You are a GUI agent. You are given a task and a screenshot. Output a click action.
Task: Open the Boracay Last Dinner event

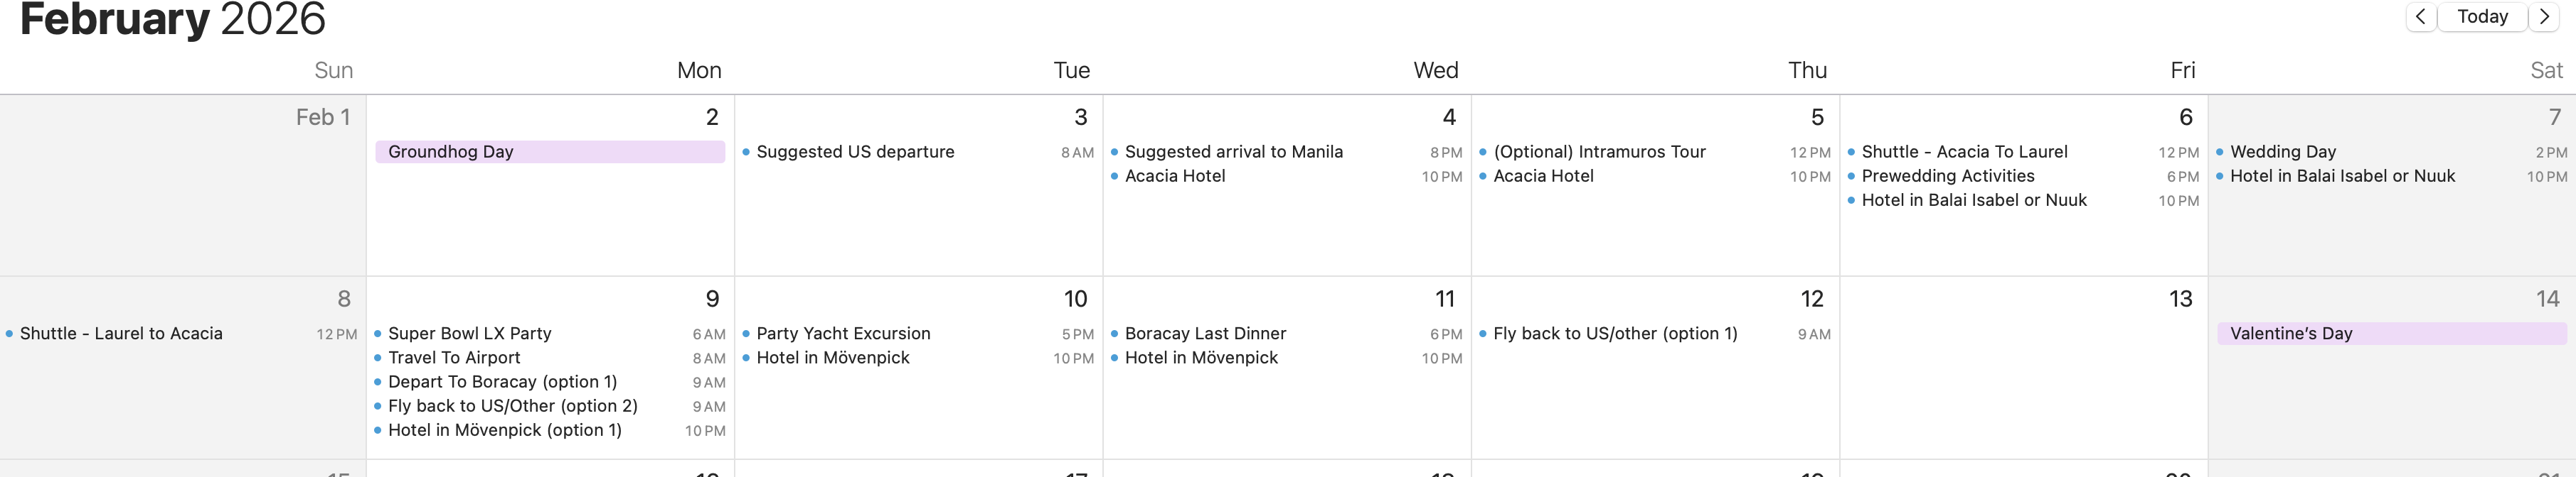coord(1286,334)
